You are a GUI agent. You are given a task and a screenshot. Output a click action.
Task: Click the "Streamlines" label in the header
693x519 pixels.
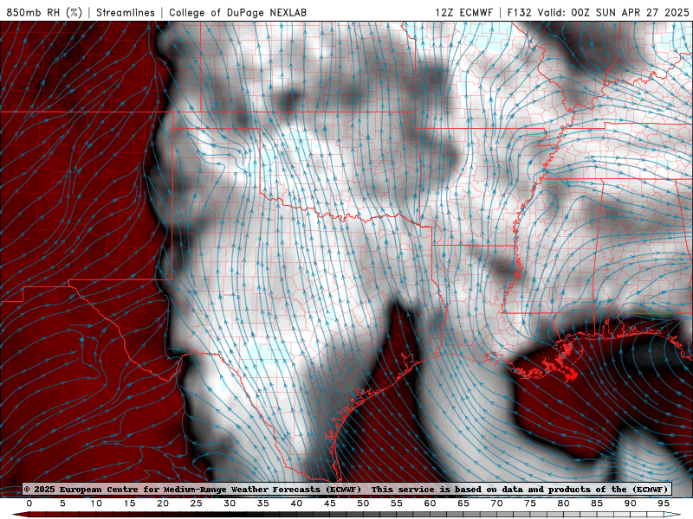(126, 12)
